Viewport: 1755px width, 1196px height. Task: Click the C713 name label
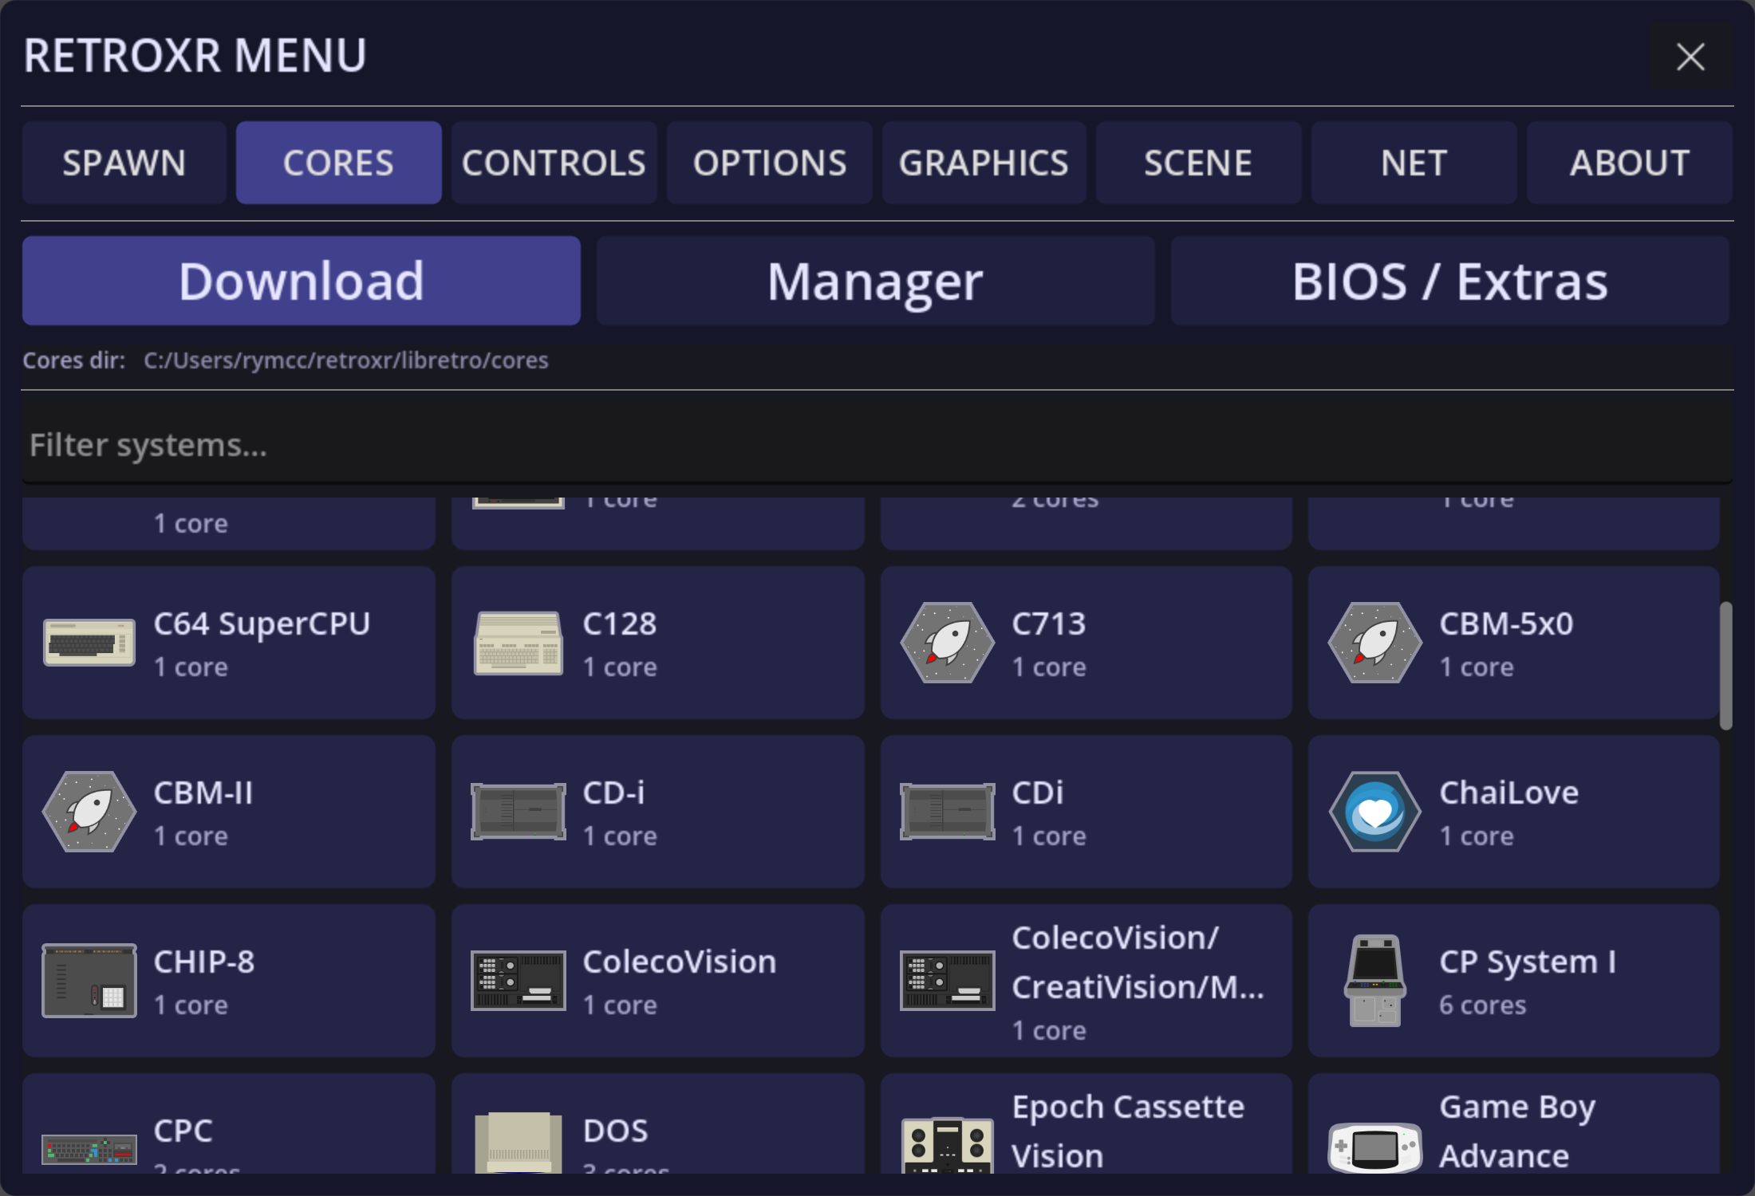[x=1049, y=624]
